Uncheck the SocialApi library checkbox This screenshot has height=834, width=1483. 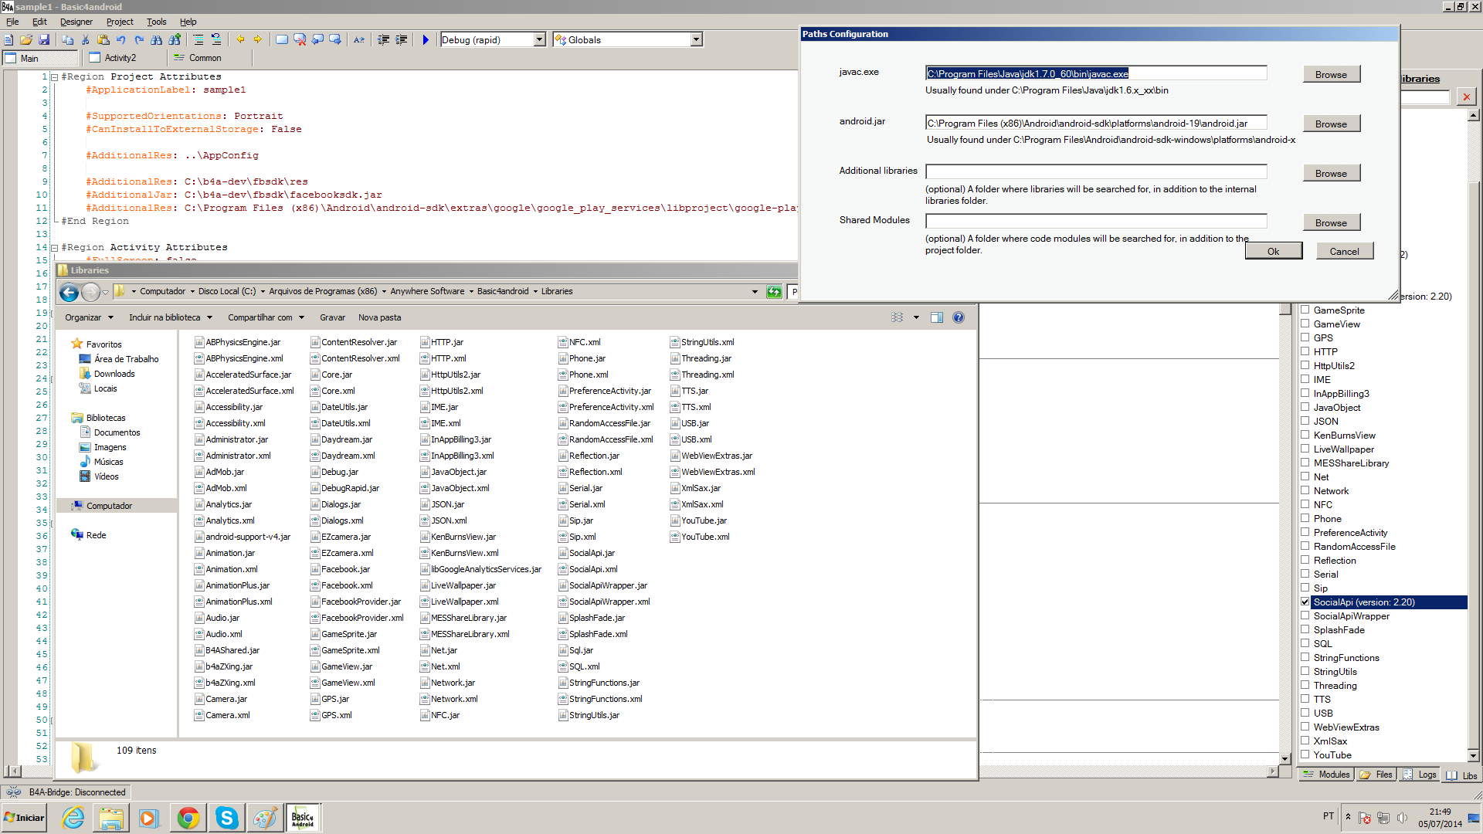click(1305, 602)
